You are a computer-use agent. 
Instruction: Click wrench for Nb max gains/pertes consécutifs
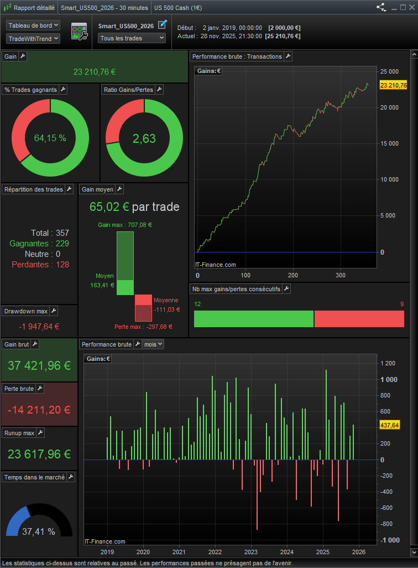286,289
